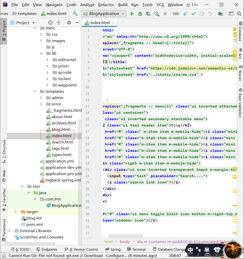Expand the admin folder

(x=41, y=98)
